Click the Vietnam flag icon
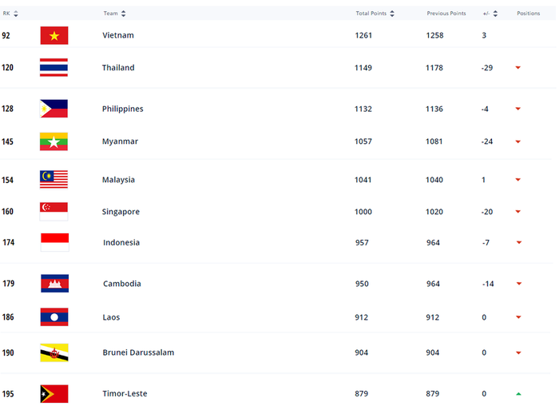 click(54, 35)
